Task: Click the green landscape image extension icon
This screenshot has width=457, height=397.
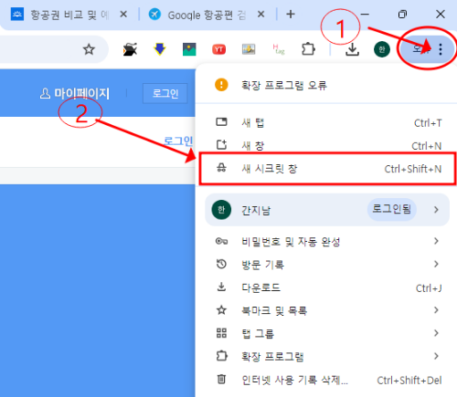Action: pyautogui.click(x=189, y=49)
